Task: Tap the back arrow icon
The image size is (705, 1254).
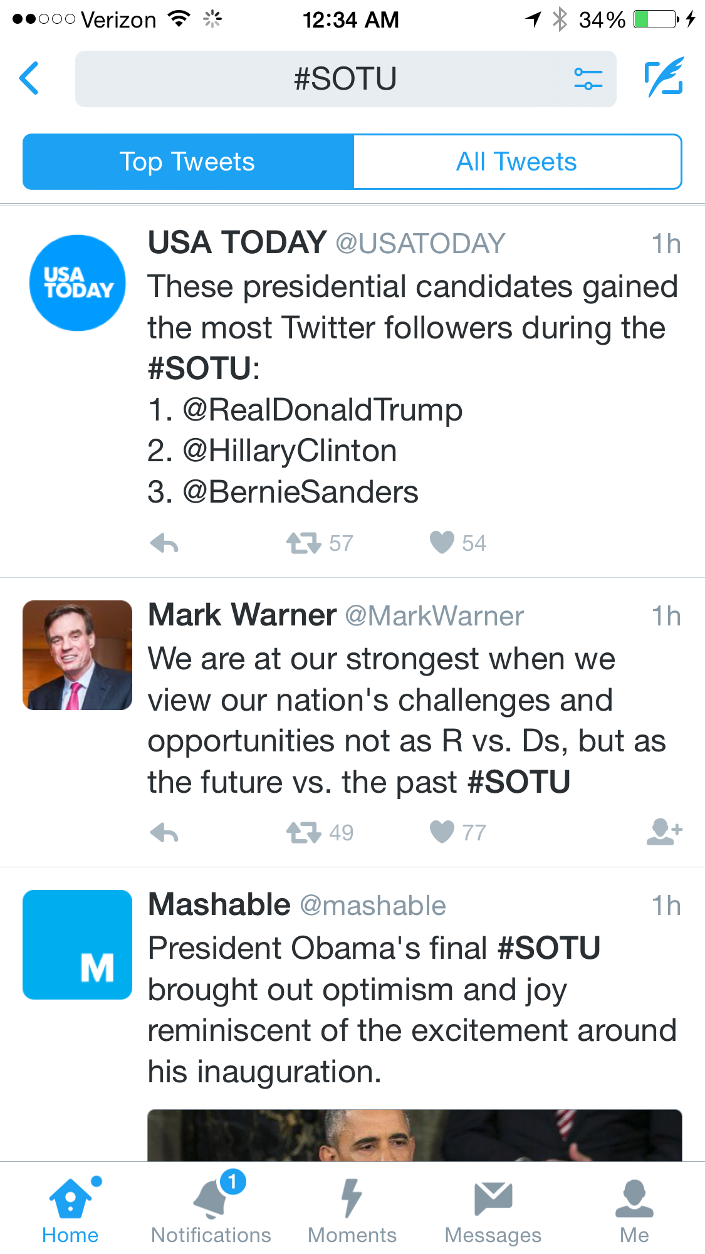Action: coord(29,78)
